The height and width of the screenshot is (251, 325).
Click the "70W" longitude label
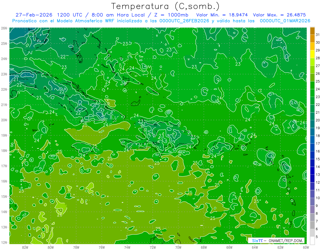178,247
